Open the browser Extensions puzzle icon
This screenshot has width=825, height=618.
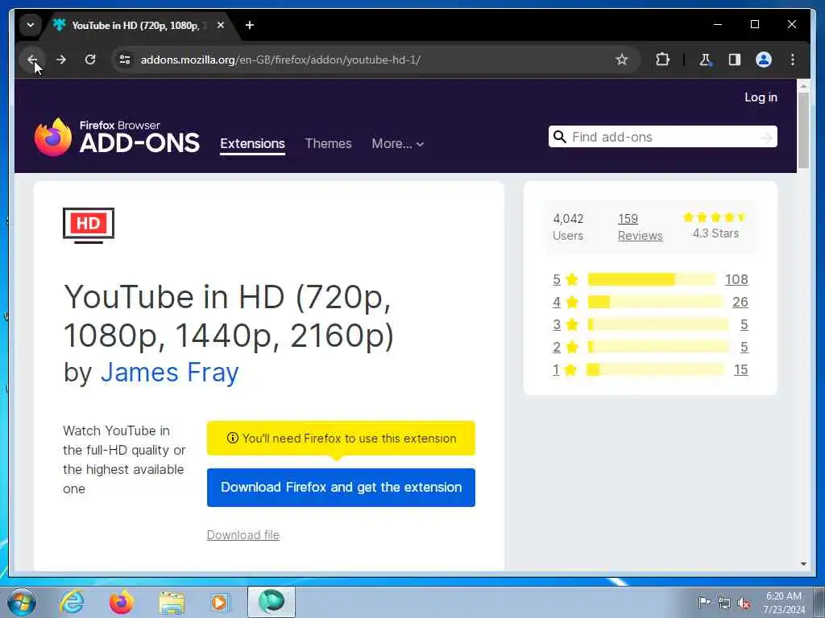coord(662,60)
